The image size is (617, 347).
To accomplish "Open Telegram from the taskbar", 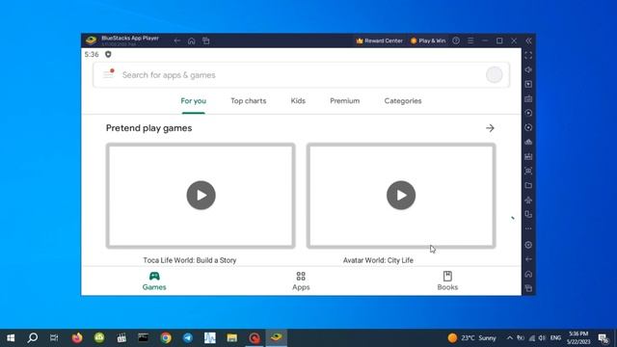I will pyautogui.click(x=188, y=338).
